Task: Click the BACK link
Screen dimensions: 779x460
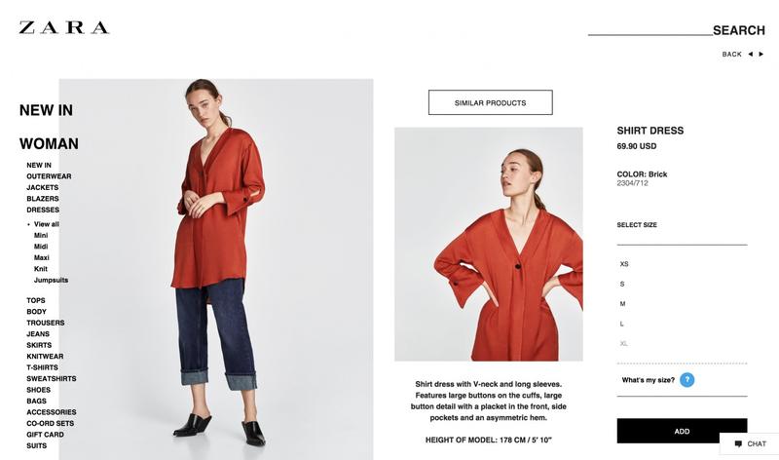Action: [x=732, y=55]
